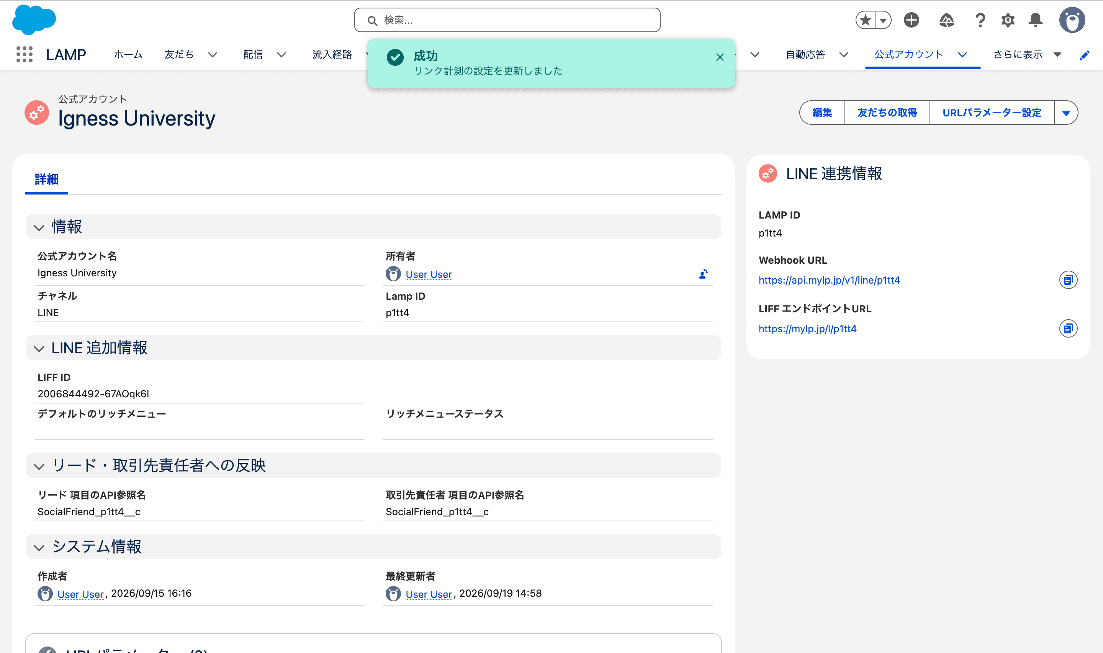Click the 最終更新者 user avatar icon
The image size is (1103, 653).
[393, 594]
